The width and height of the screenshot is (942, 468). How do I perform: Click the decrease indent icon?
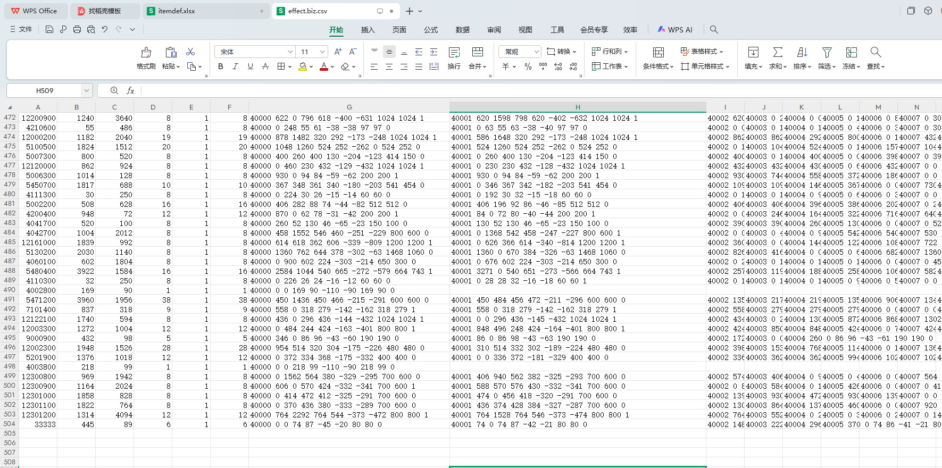(419, 52)
